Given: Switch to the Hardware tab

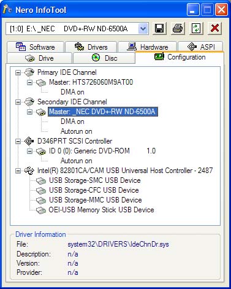Looking at the screenshot, I should (147, 47).
